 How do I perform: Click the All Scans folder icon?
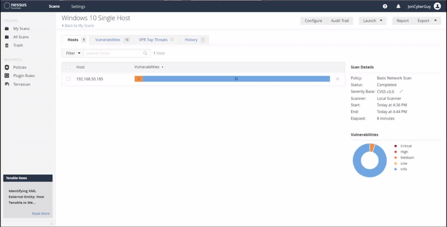(x=7, y=37)
